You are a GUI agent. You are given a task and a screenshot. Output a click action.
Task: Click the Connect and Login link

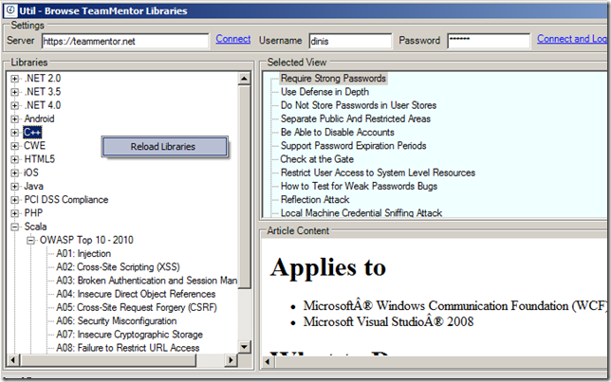tap(572, 40)
